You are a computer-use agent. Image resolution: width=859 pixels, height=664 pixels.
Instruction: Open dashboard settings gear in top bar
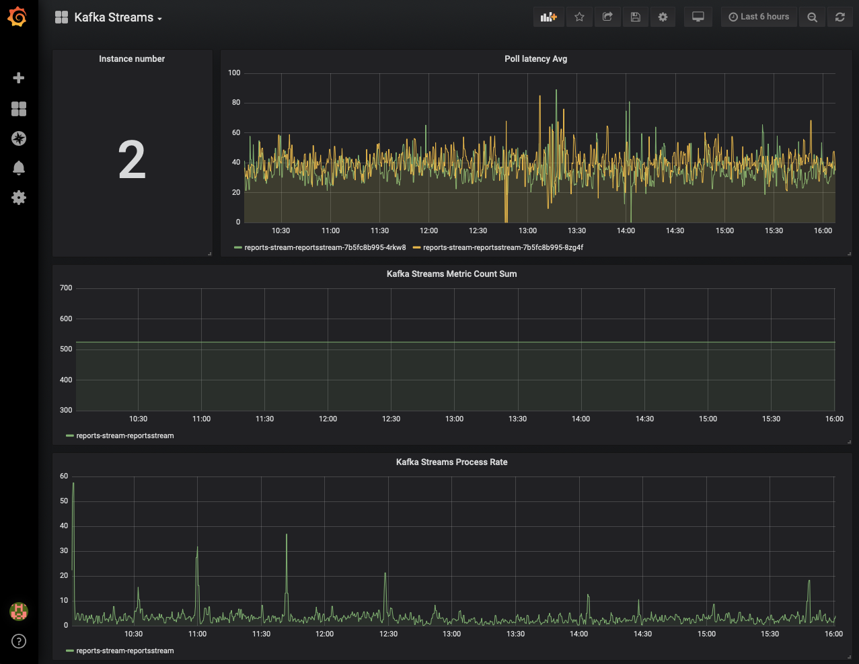coord(663,17)
